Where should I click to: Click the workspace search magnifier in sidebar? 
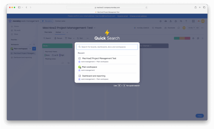point(34,45)
